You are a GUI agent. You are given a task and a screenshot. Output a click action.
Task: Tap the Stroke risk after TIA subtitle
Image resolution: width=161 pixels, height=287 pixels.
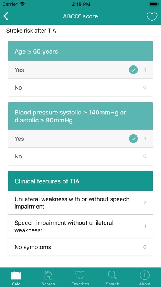[31, 31]
